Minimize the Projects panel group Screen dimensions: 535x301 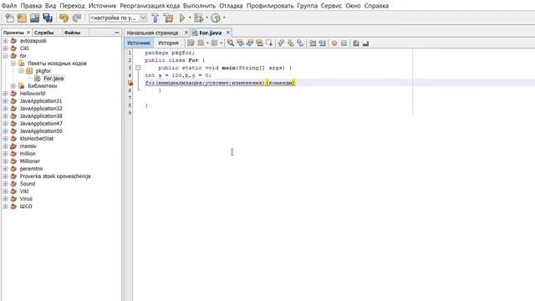(x=117, y=33)
